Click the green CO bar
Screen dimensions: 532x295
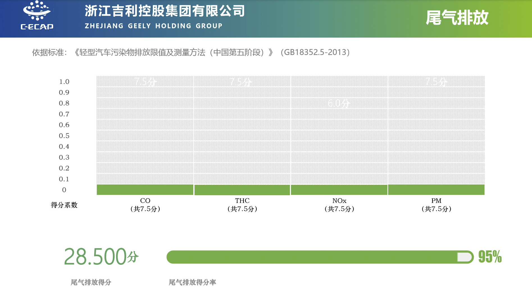coord(145,190)
